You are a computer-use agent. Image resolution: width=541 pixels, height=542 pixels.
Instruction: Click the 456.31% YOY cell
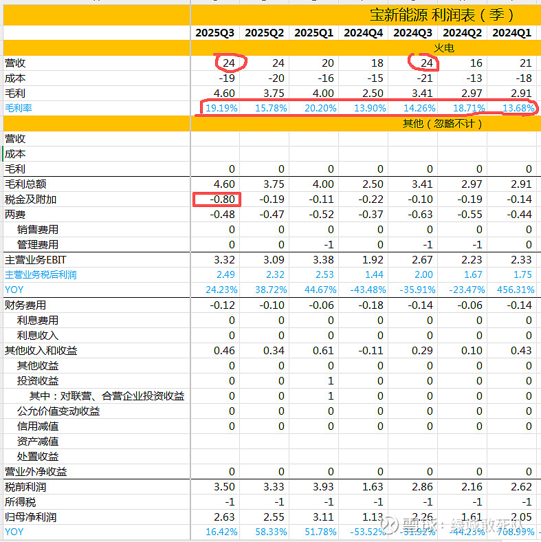point(516,290)
